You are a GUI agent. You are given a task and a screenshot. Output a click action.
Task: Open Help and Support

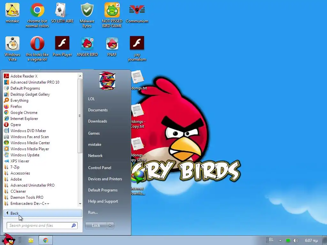103,201
